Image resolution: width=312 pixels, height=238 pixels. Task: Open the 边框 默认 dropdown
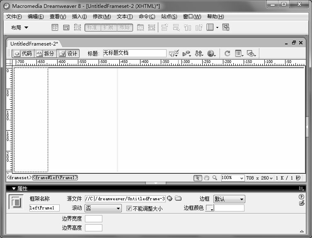tap(229, 199)
